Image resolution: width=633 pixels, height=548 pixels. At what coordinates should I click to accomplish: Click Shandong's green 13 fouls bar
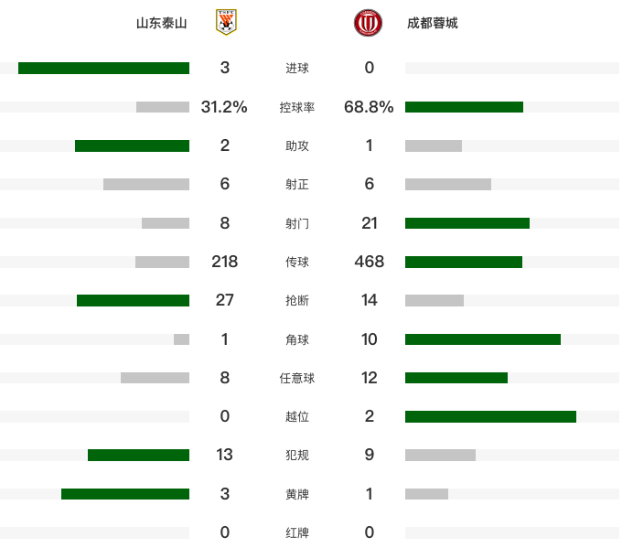click(x=138, y=455)
